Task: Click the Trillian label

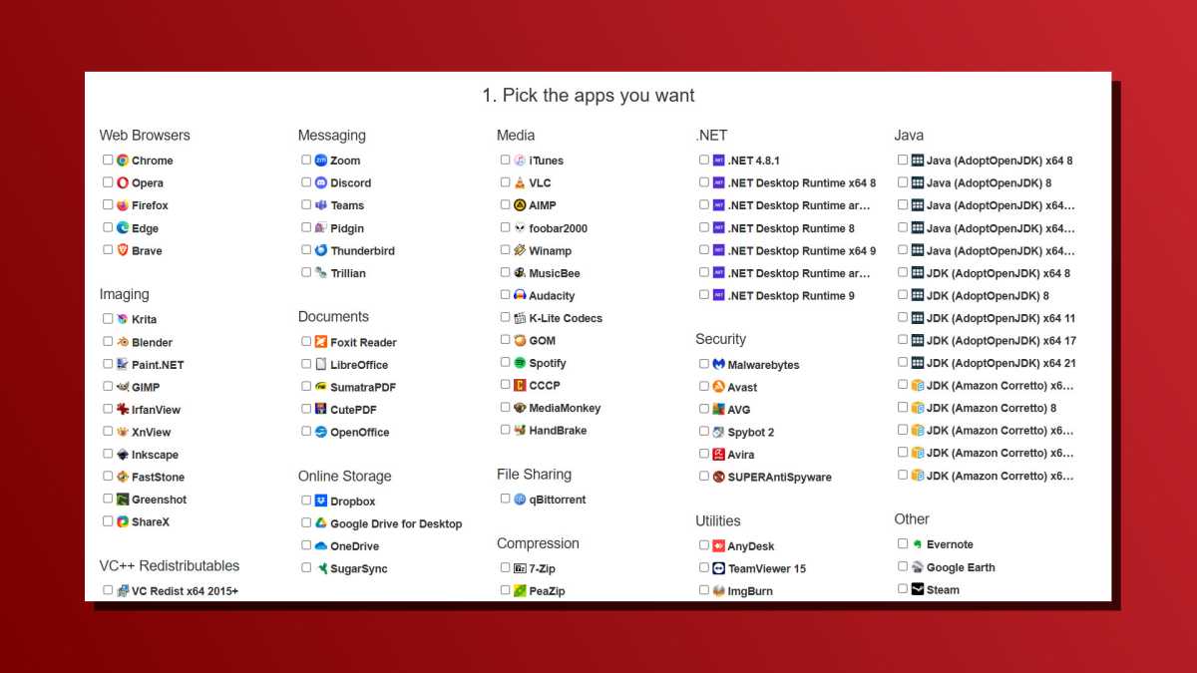Action: (348, 273)
